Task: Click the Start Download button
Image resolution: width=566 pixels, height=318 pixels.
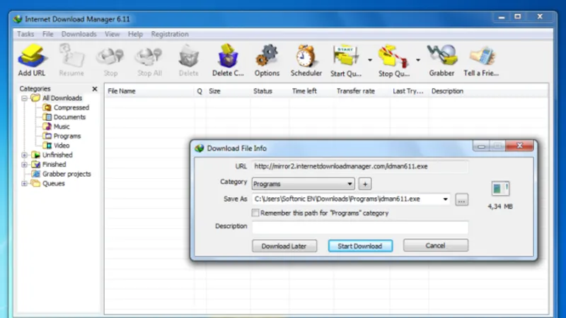Action: coord(360,246)
